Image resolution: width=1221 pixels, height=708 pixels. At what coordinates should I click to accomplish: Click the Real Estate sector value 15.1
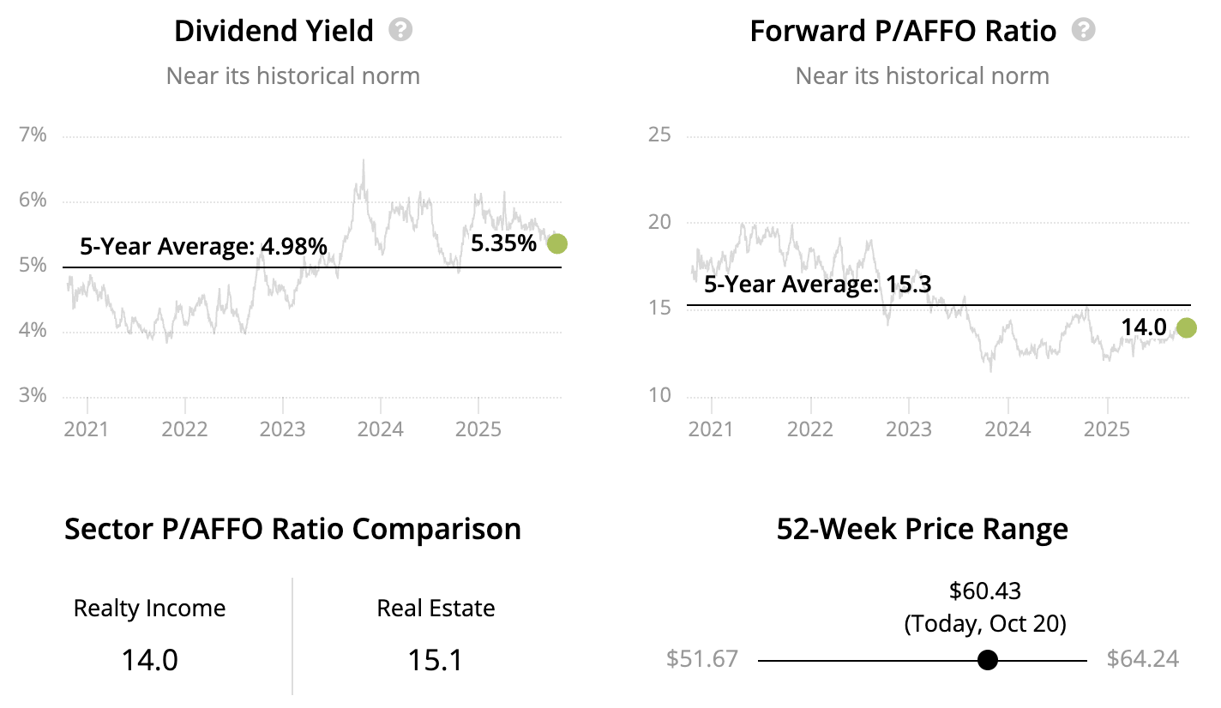tap(436, 660)
